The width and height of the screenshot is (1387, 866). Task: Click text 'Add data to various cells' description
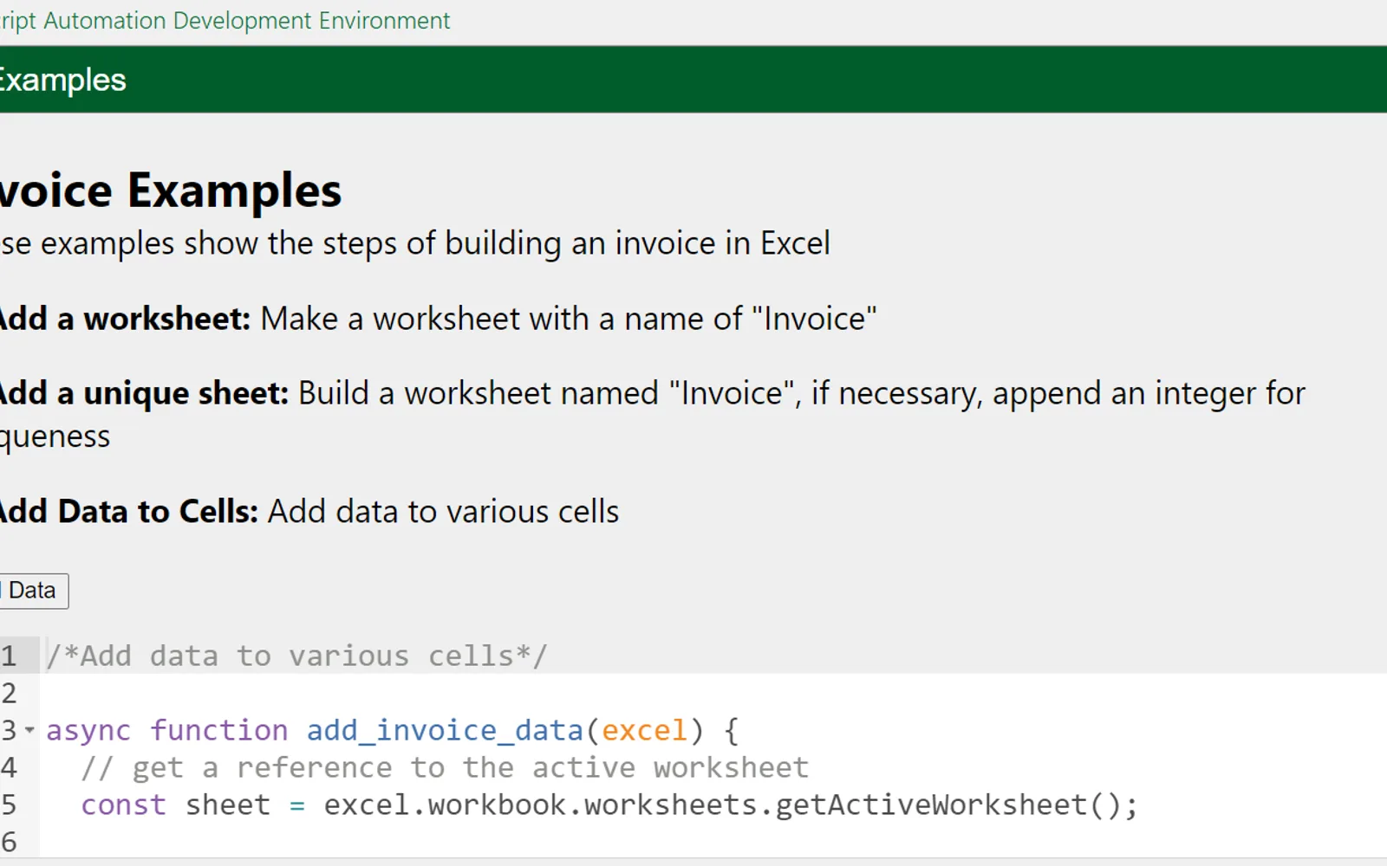tap(443, 511)
